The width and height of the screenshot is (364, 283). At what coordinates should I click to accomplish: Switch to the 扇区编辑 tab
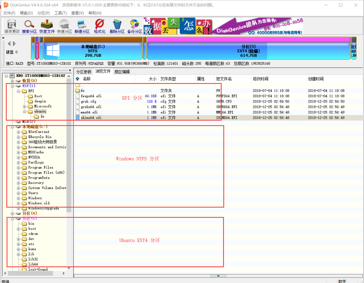[x=122, y=72]
